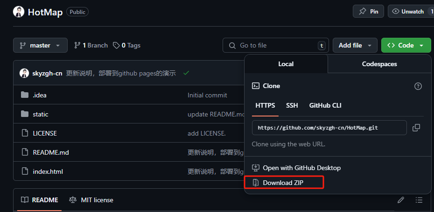The image size is (434, 212).
Task: Open the LICENSE file
Action: coord(45,133)
